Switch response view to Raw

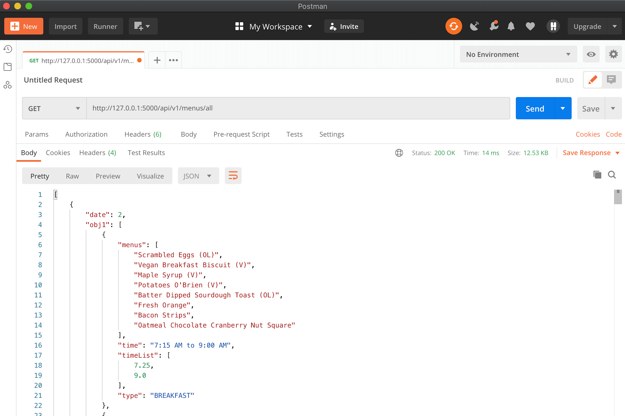click(x=72, y=176)
